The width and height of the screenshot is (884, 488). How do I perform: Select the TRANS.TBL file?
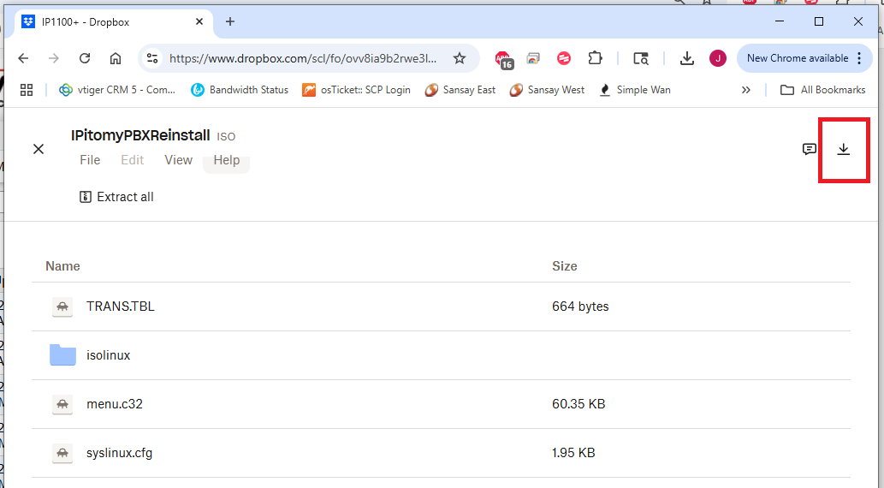[120, 306]
